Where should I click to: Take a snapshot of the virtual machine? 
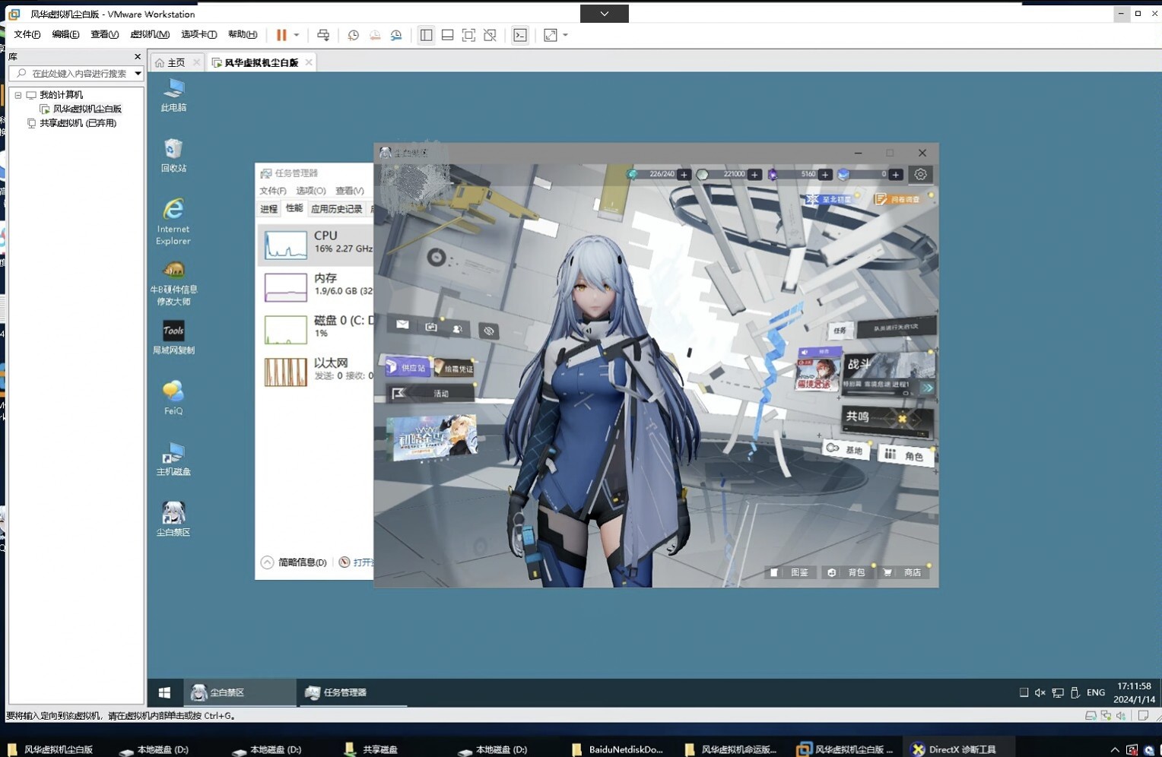(x=354, y=35)
